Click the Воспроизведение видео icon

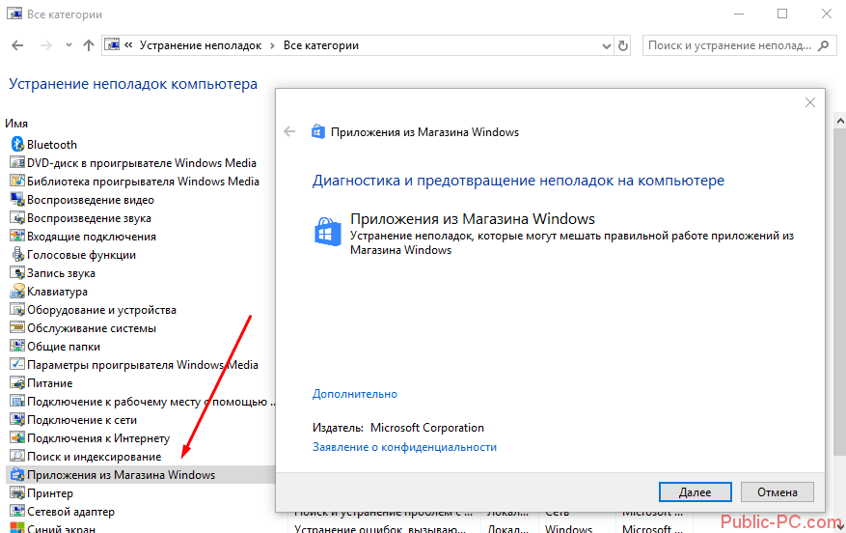pos(17,199)
